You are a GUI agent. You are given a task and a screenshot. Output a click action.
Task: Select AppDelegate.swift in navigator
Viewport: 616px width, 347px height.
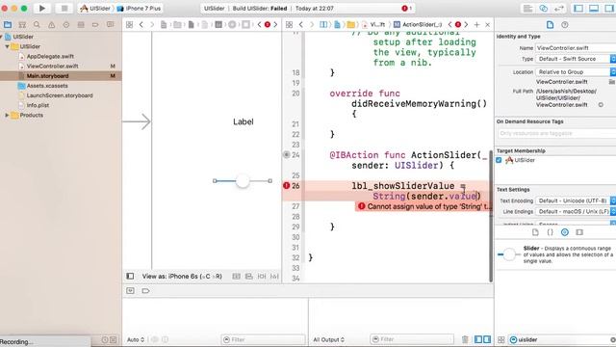click(50, 56)
